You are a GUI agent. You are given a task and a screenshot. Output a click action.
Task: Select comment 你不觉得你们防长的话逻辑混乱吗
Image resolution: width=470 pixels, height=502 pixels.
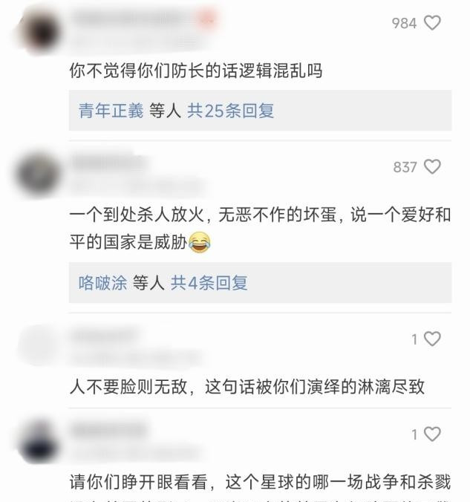(196, 71)
